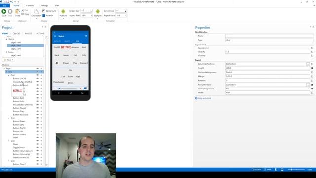Toggle visibility eye for Button (VolumeUp) row
The image size is (316, 178).
pos(38,154)
